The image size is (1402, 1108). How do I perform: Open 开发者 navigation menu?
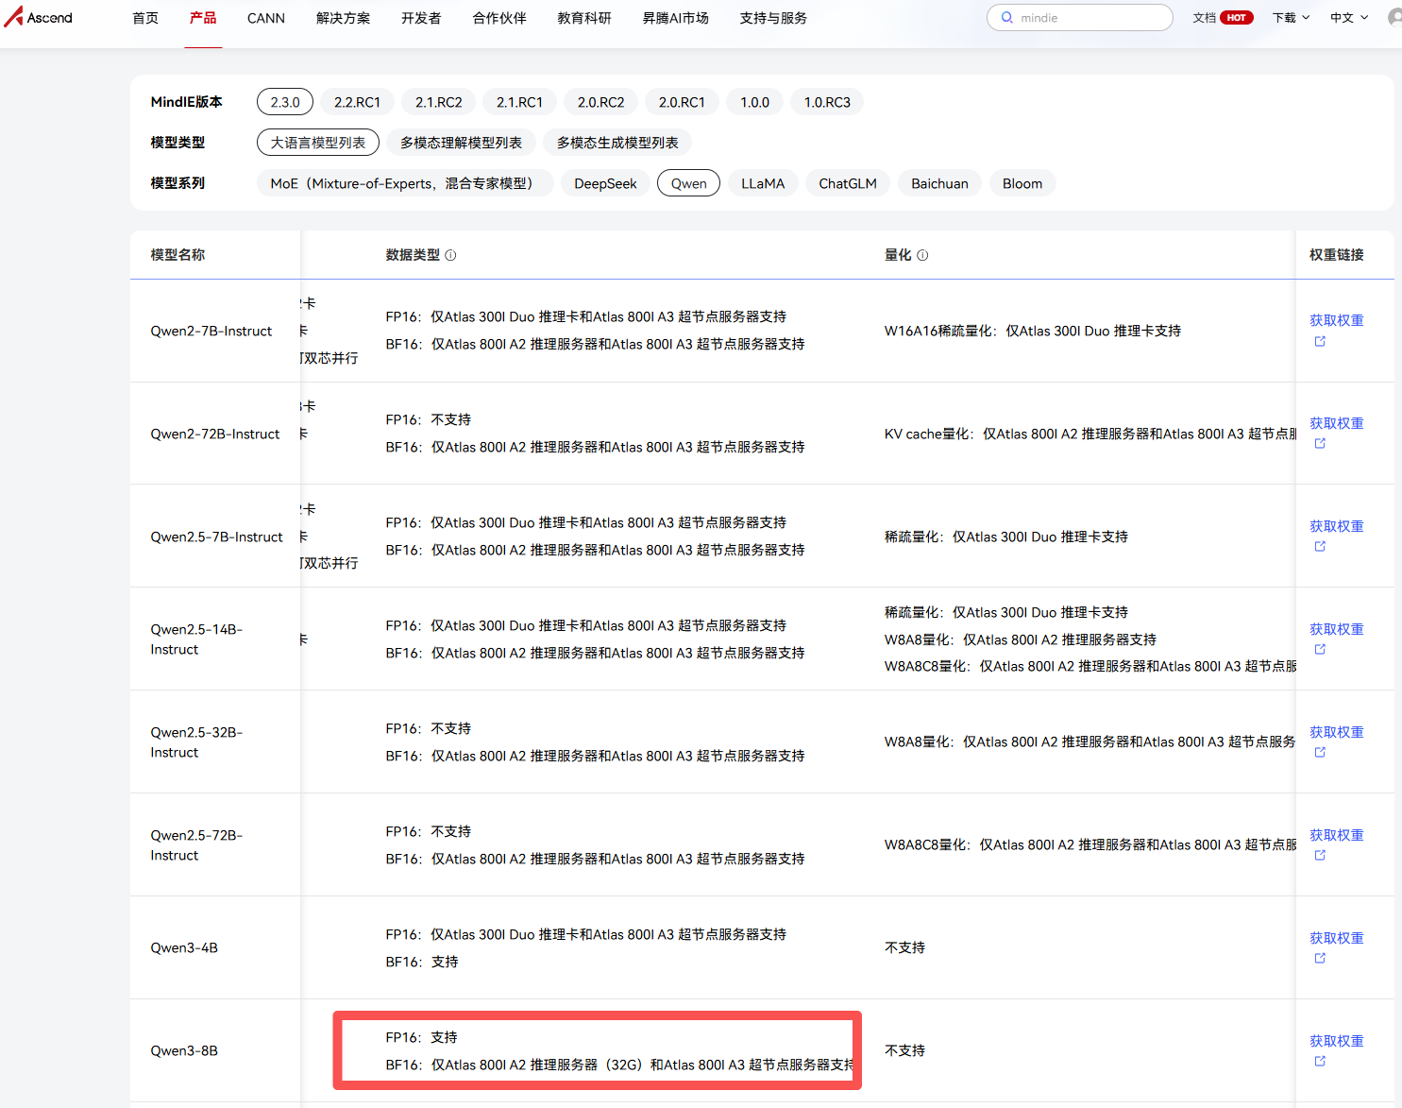[x=421, y=18]
